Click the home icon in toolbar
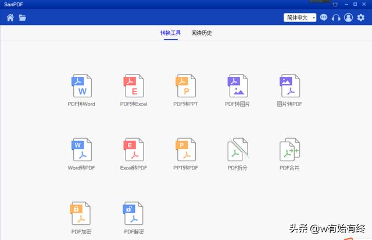This screenshot has width=372, height=240. pos(10,17)
